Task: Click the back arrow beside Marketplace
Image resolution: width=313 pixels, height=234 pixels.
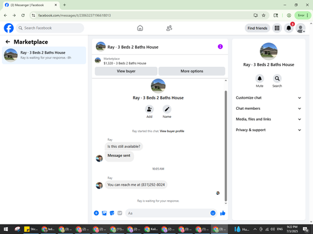Action: (x=8, y=42)
